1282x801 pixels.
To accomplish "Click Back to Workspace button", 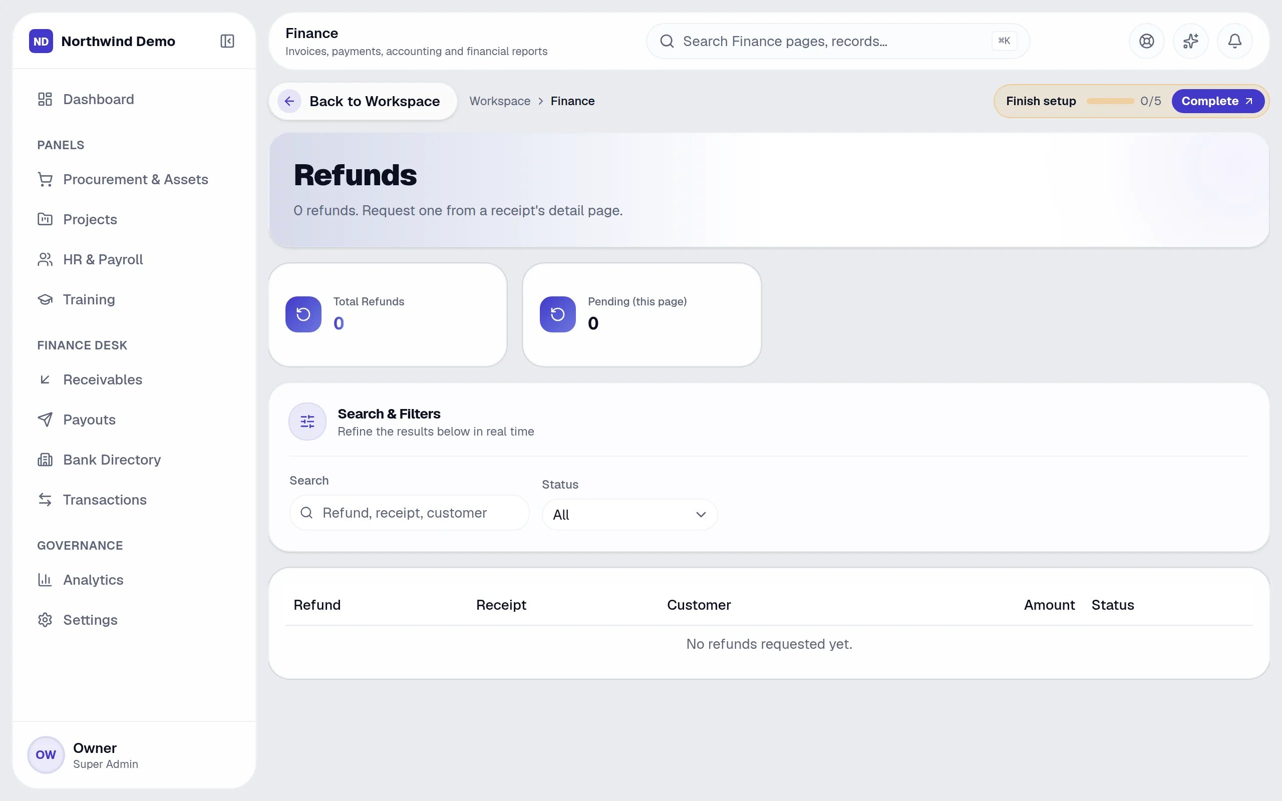I will 363,101.
